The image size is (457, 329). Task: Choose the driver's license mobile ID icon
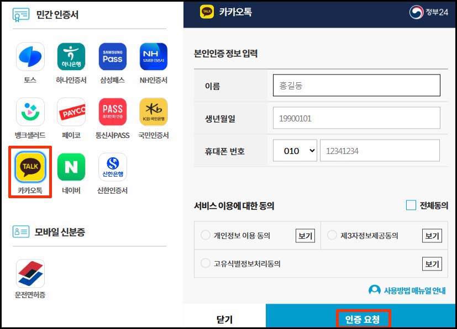coord(30,274)
